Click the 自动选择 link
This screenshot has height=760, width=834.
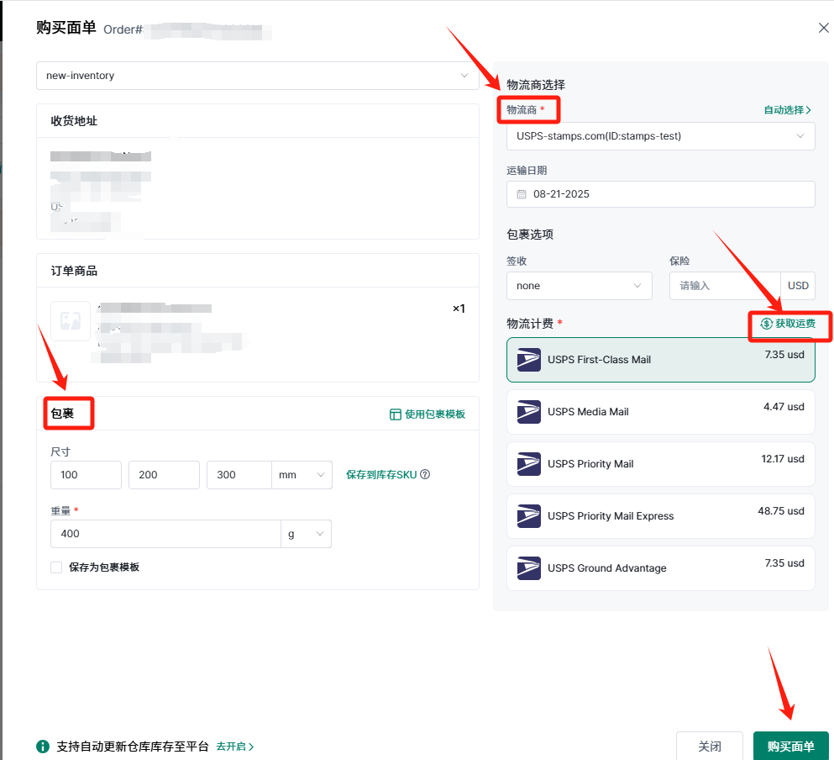coord(787,110)
